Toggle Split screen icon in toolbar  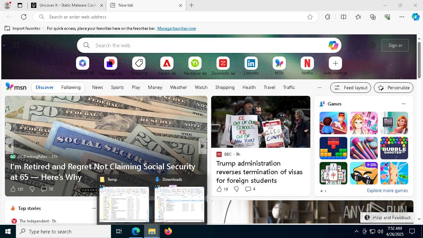[343, 17]
